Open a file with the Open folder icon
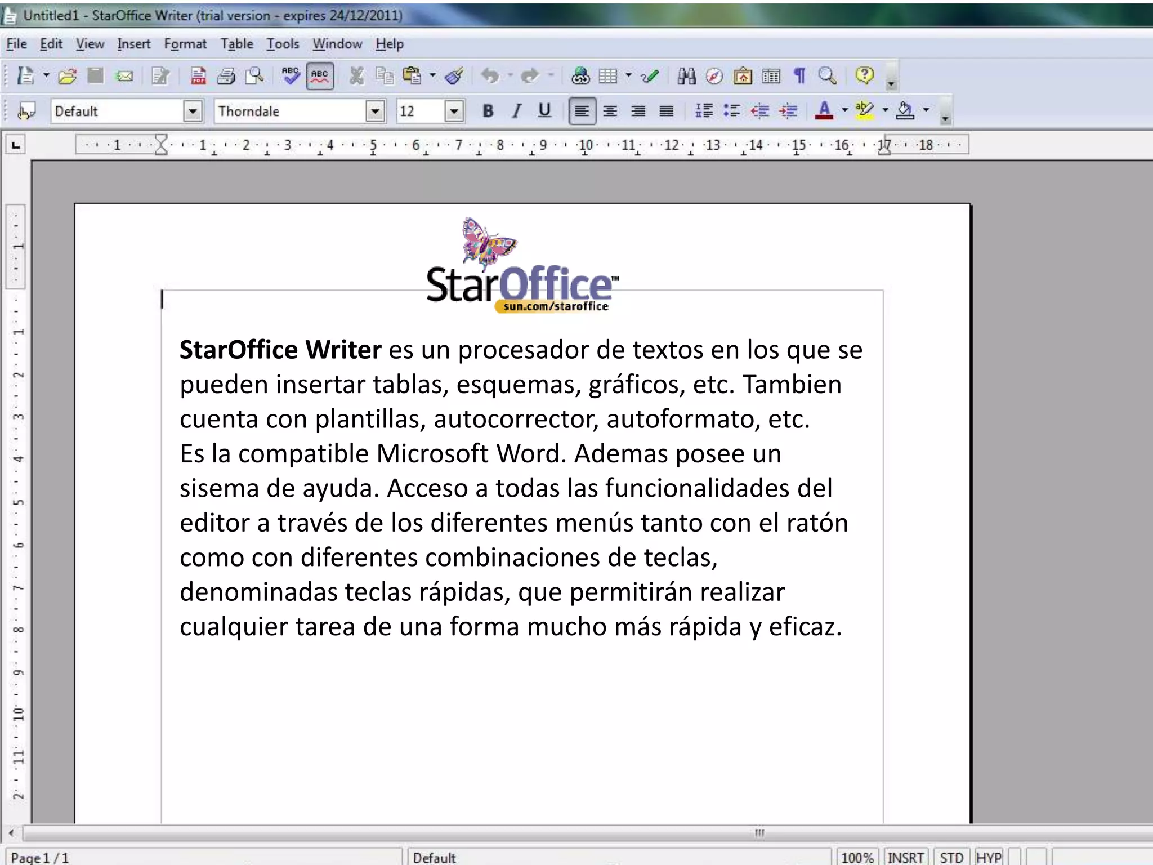The image size is (1153, 865). click(x=67, y=75)
